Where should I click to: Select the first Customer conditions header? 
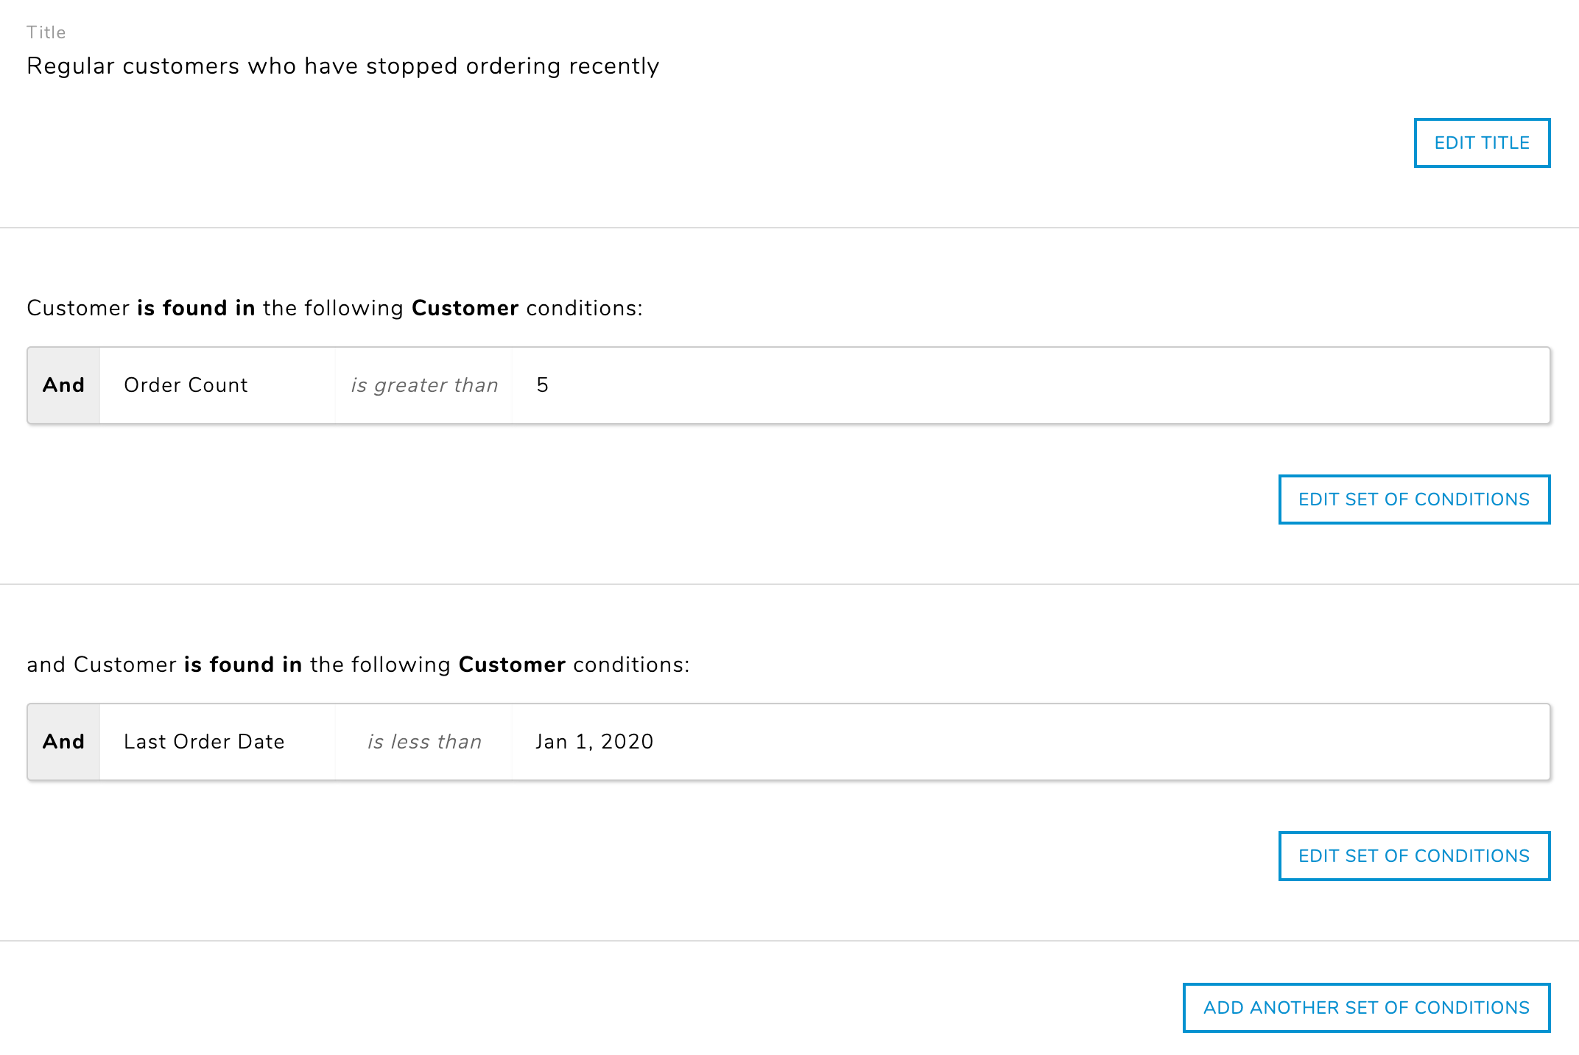pyautogui.click(x=335, y=308)
